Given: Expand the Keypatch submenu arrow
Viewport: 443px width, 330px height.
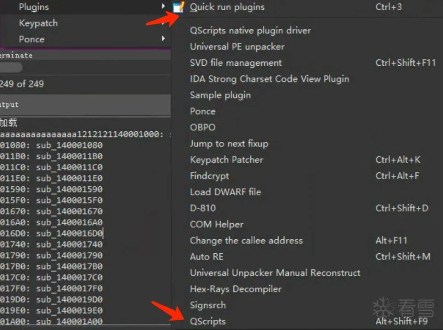Looking at the screenshot, I should click(163, 23).
